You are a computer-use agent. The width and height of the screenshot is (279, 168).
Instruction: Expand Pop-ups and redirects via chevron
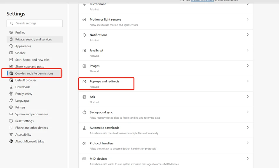(248, 81)
